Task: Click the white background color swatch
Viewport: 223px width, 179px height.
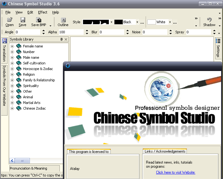Action: (152, 22)
